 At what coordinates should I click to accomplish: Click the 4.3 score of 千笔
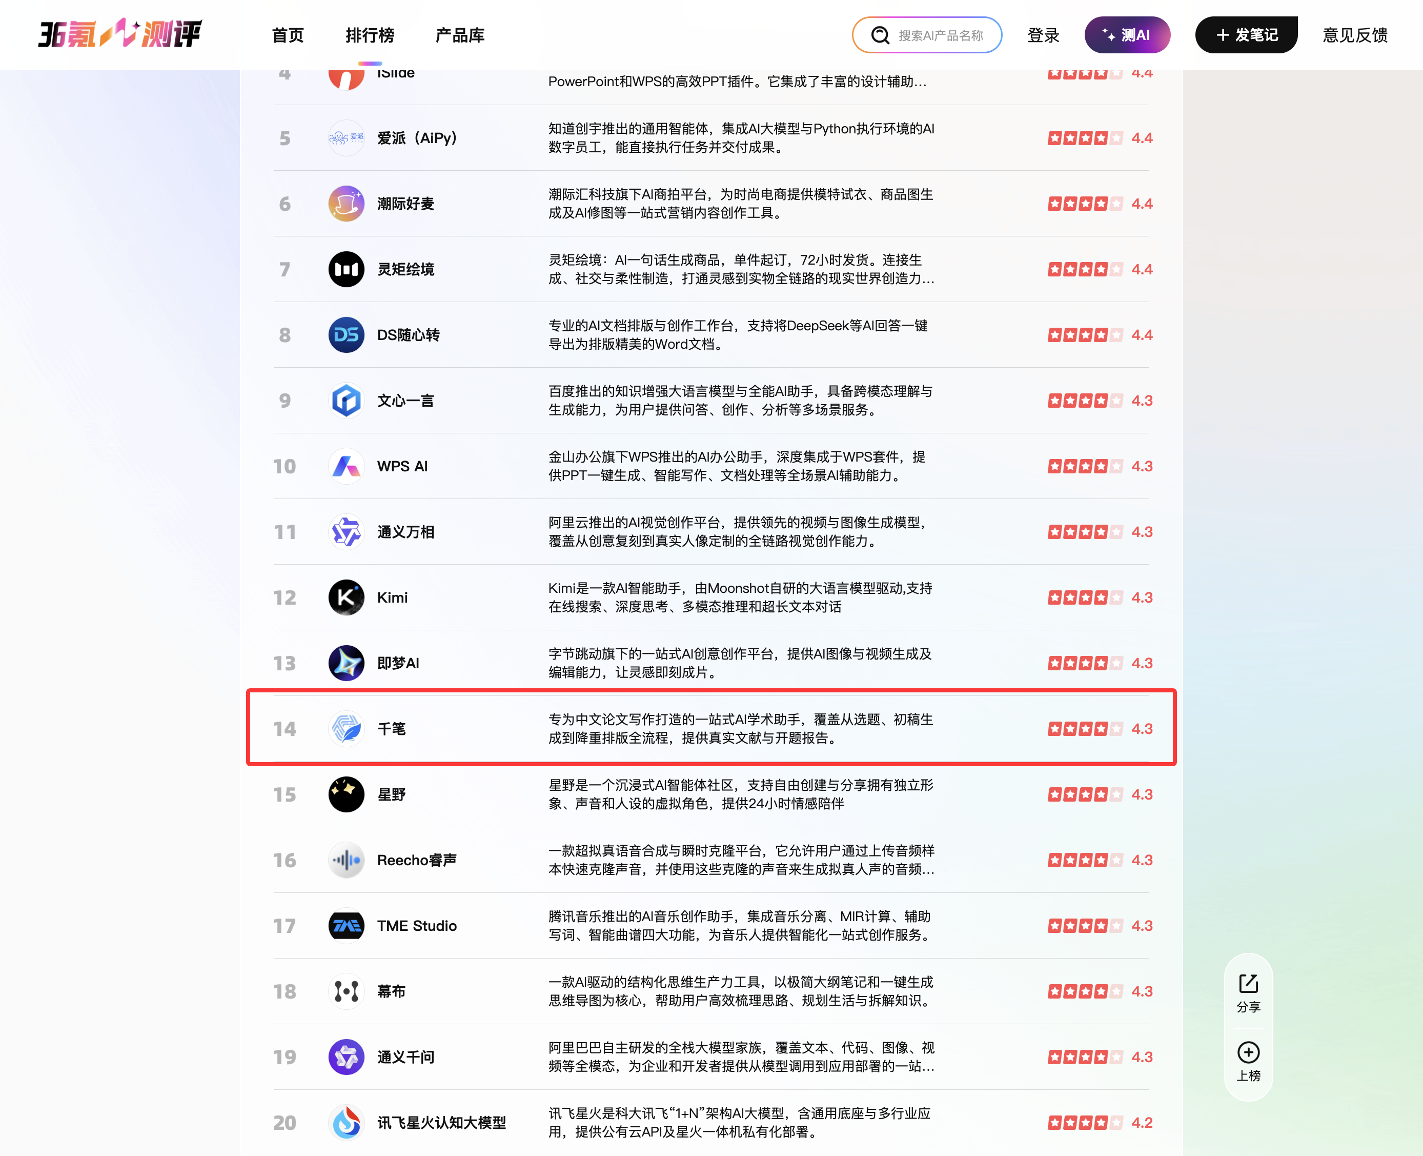coord(1142,728)
